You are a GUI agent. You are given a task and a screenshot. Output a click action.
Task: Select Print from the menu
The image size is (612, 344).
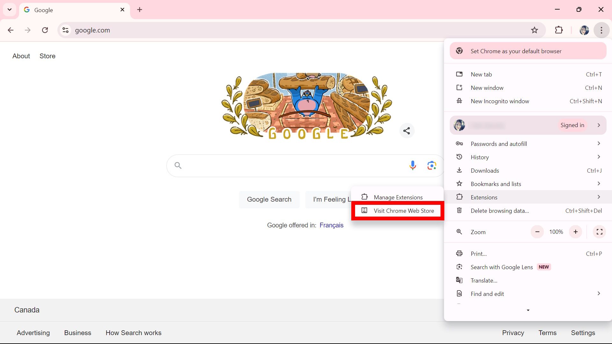click(528, 254)
